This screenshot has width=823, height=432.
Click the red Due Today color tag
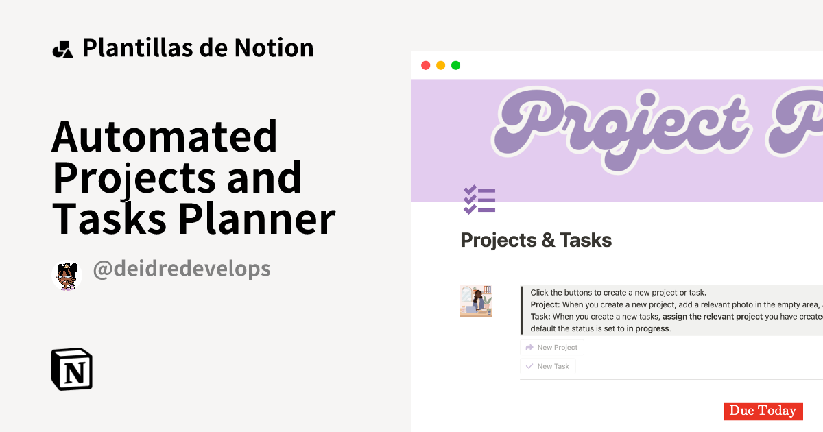763,411
